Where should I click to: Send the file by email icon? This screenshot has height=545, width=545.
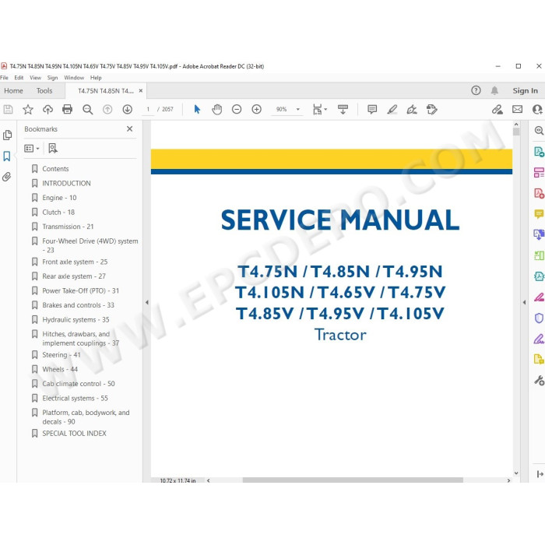[x=517, y=110]
